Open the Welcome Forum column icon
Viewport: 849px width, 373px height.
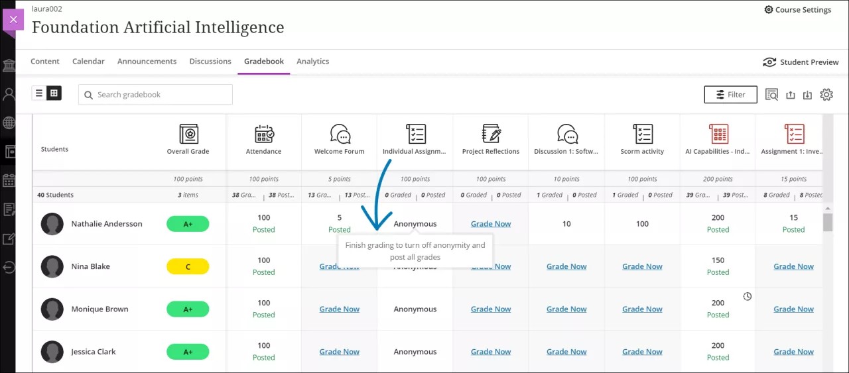[340, 134]
